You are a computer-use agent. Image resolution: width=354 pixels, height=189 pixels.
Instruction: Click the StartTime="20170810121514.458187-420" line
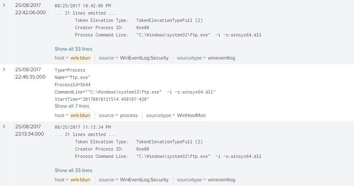(x=102, y=99)
